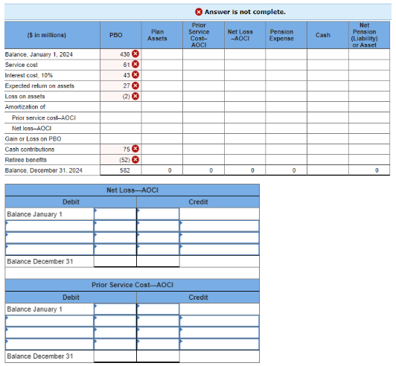
Task: Open first credit description dropdown in Net Loss—AOCI
Action: click(219, 226)
